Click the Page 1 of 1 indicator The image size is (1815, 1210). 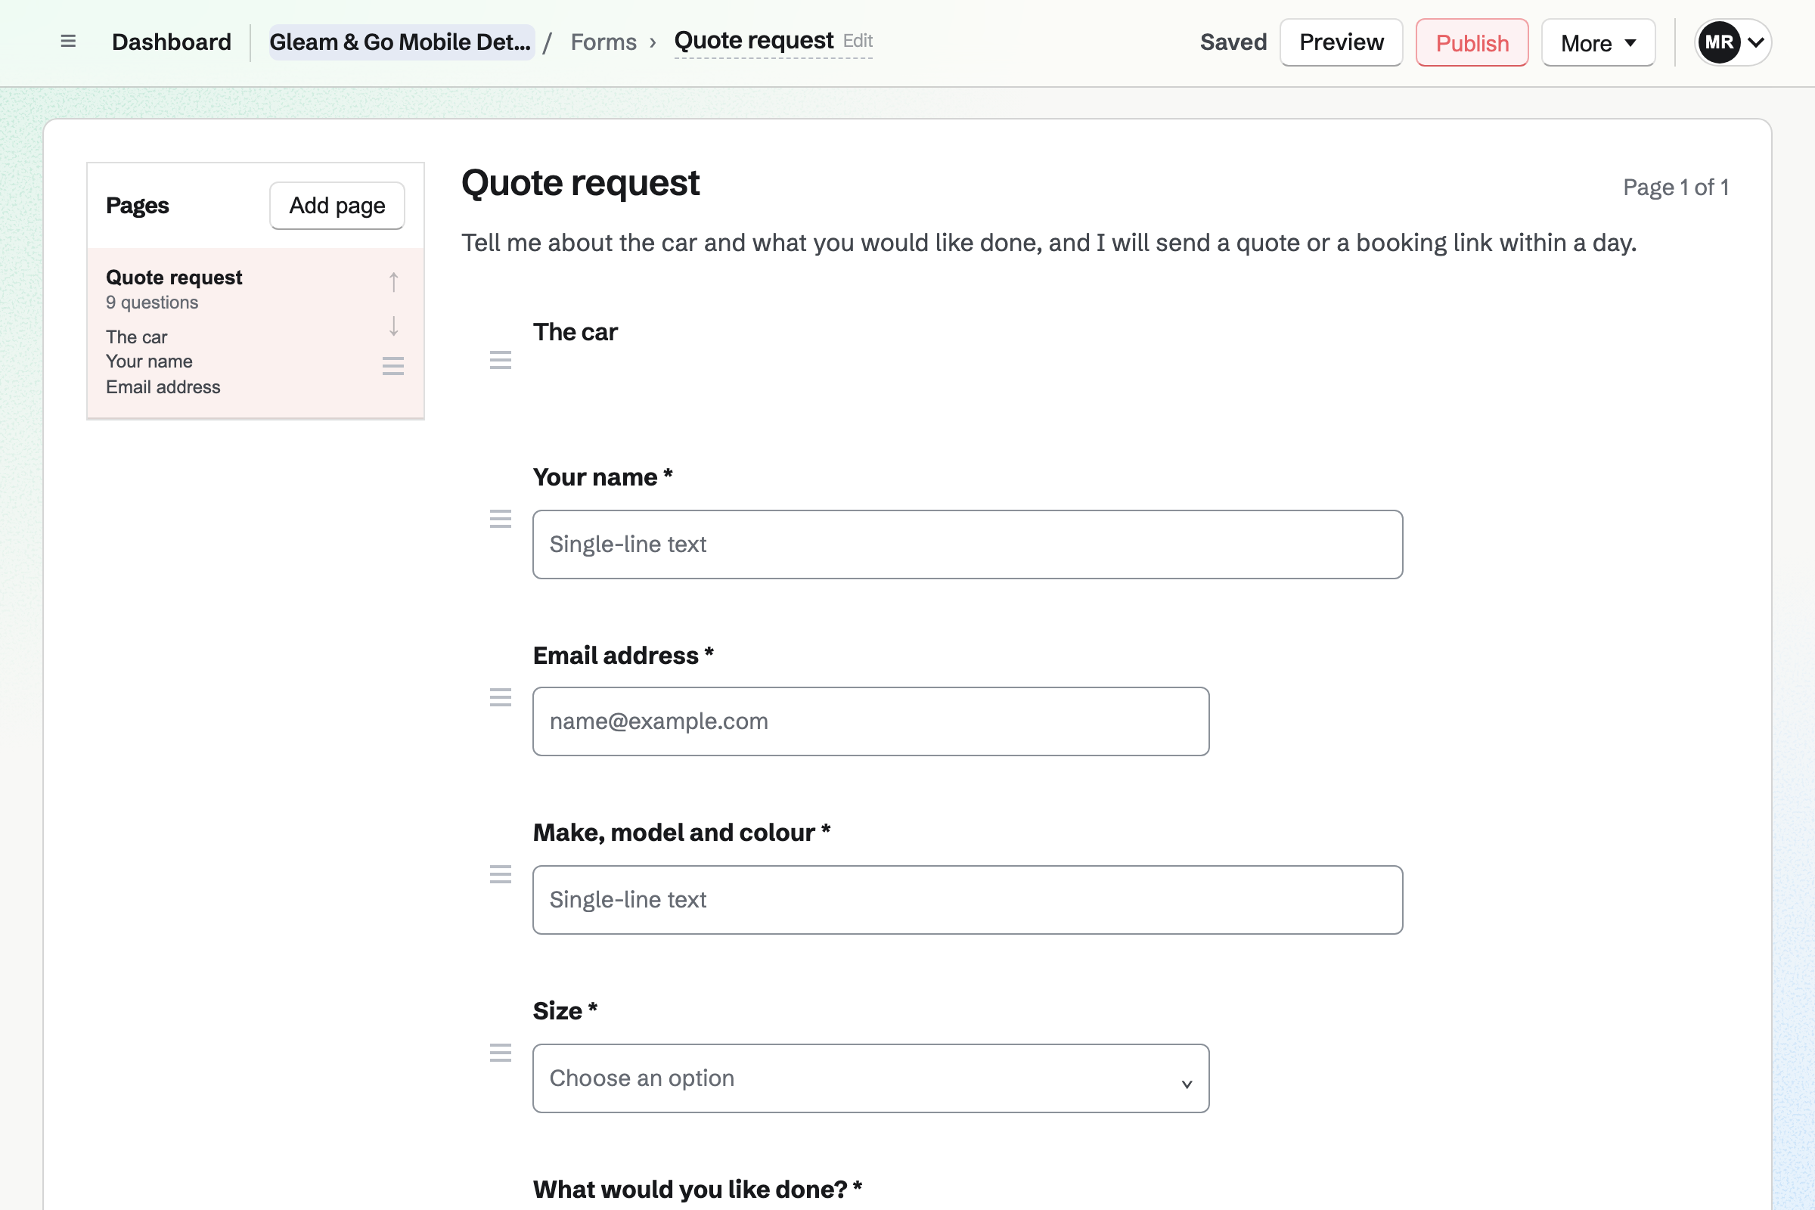(x=1675, y=188)
